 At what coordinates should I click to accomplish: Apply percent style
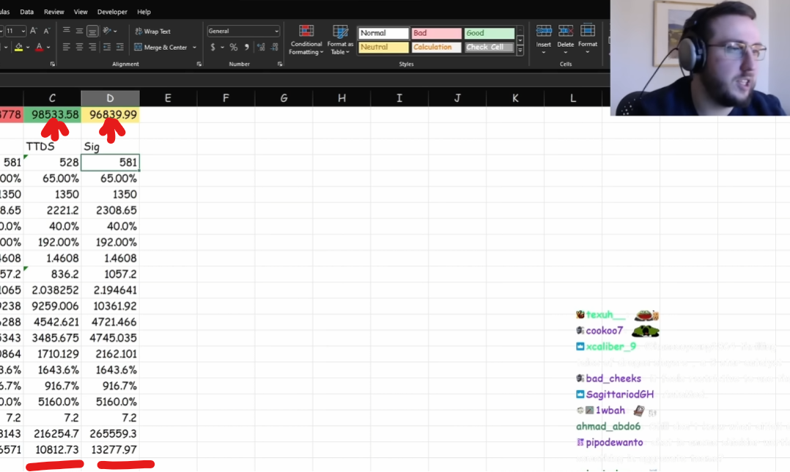(233, 48)
